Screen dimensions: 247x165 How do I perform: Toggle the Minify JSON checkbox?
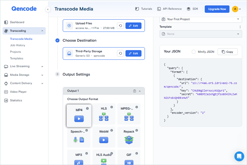click(x=194, y=52)
